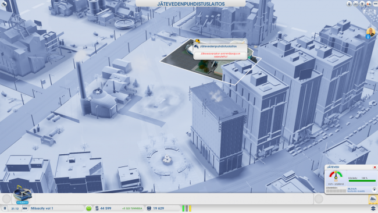This screenshot has height=213, width=378.
Task: Click the Jätevedenpuhdistuslaitos building tooltip name
Action: click(x=218, y=47)
